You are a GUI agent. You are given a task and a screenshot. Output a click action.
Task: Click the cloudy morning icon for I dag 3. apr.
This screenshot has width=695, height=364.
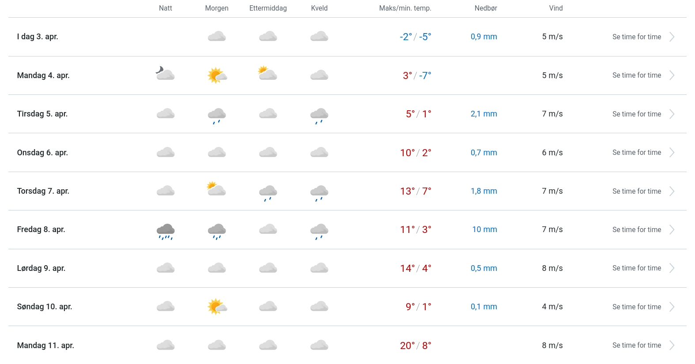tap(217, 37)
